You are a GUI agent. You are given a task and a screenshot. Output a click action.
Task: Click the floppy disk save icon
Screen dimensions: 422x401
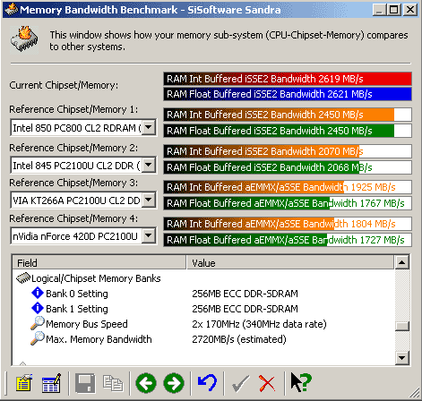coord(85,383)
